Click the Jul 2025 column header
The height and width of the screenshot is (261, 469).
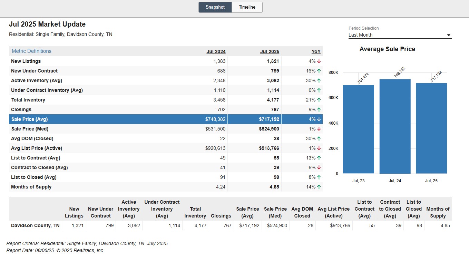(x=270, y=51)
